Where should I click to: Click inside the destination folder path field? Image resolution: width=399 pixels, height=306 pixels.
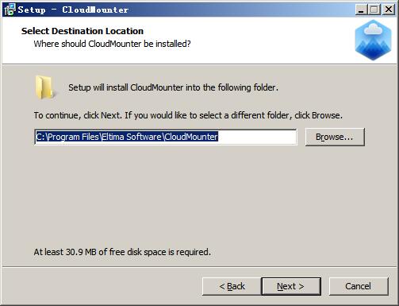[x=166, y=137]
